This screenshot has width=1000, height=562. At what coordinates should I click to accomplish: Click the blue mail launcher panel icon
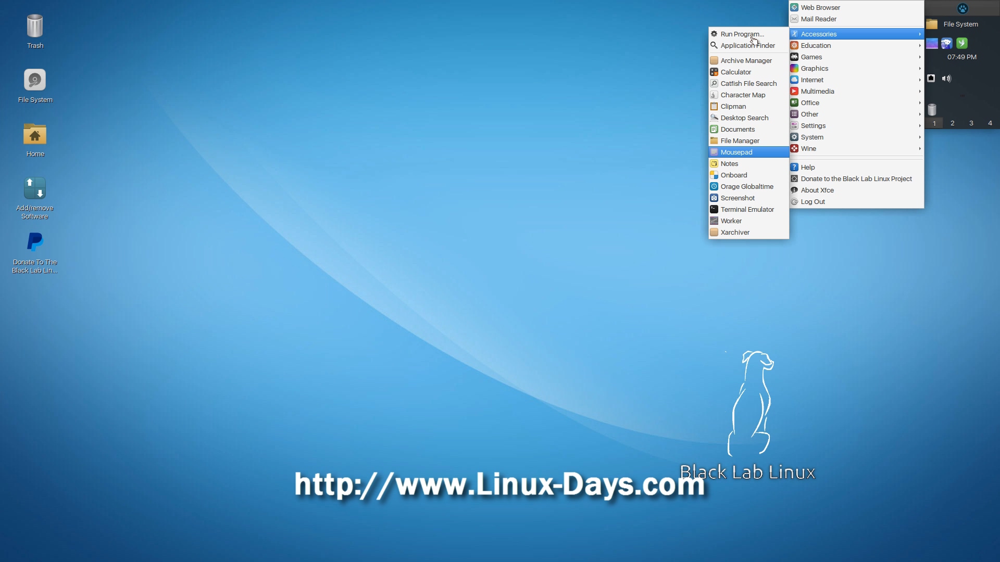pyautogui.click(x=947, y=43)
